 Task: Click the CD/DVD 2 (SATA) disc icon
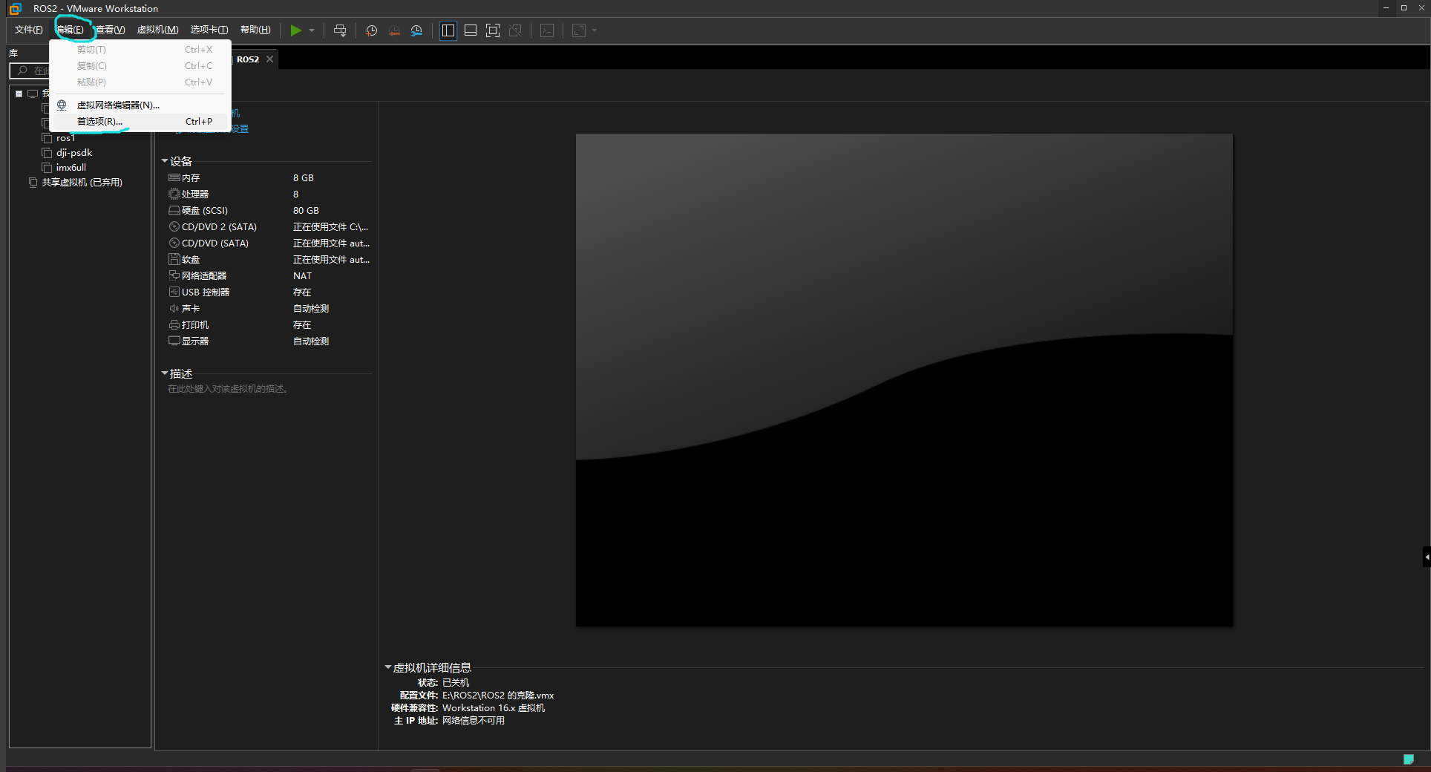pyautogui.click(x=174, y=227)
